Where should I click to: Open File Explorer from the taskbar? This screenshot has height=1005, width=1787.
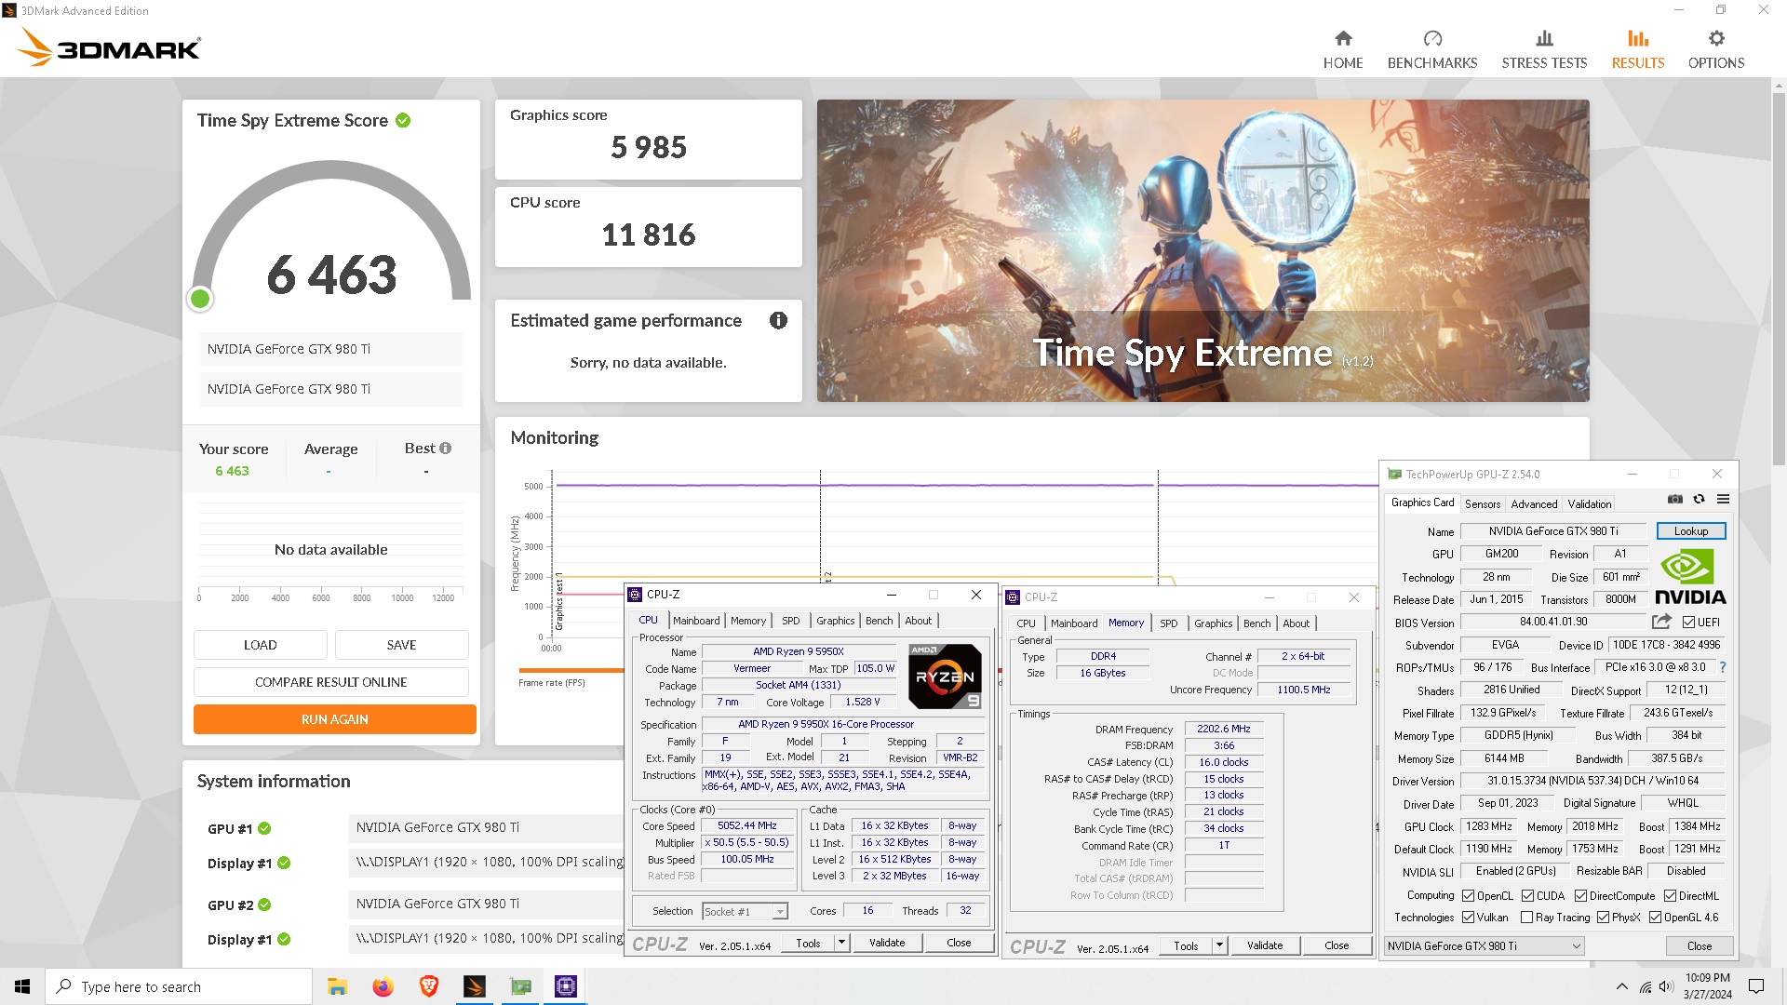point(337,986)
